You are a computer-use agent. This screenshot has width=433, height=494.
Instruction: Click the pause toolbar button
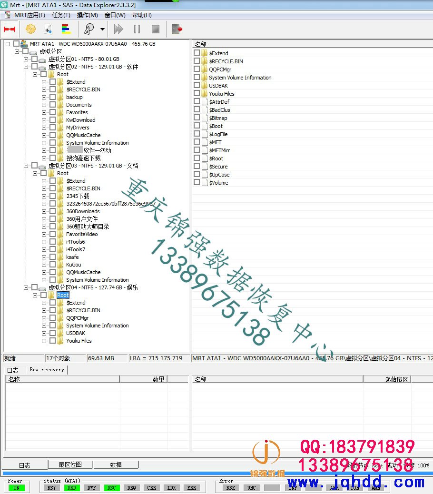pyautogui.click(x=137, y=30)
